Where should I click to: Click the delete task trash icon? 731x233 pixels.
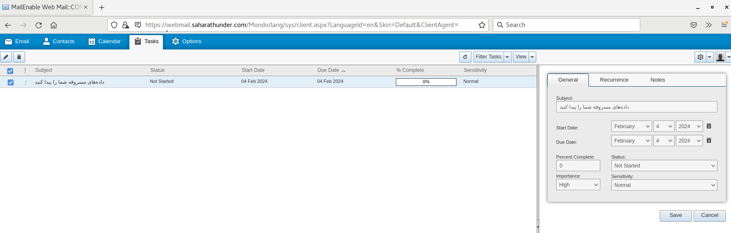coord(19,57)
